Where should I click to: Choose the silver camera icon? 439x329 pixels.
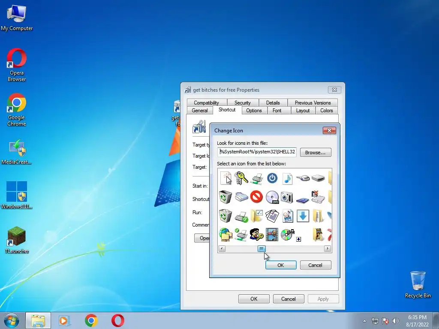287,197
